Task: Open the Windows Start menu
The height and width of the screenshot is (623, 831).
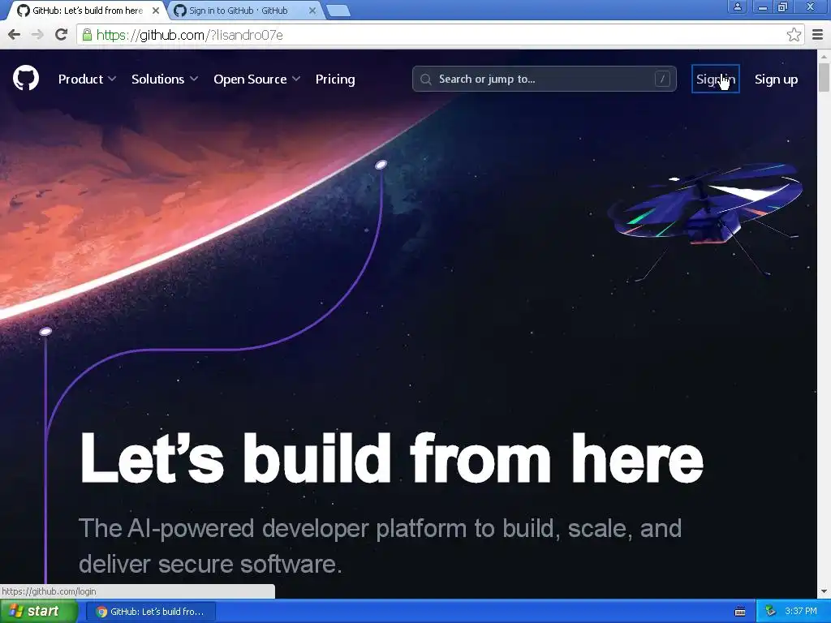Action: (39, 612)
